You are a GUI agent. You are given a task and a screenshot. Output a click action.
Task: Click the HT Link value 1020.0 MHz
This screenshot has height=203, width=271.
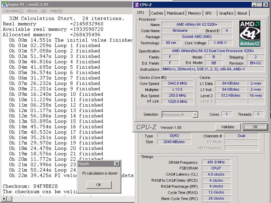pyautogui.click(x=178, y=101)
